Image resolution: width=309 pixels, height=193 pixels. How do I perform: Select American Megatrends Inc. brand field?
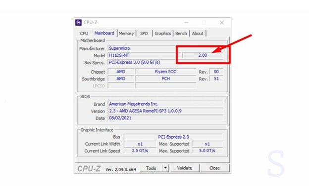coord(165,104)
